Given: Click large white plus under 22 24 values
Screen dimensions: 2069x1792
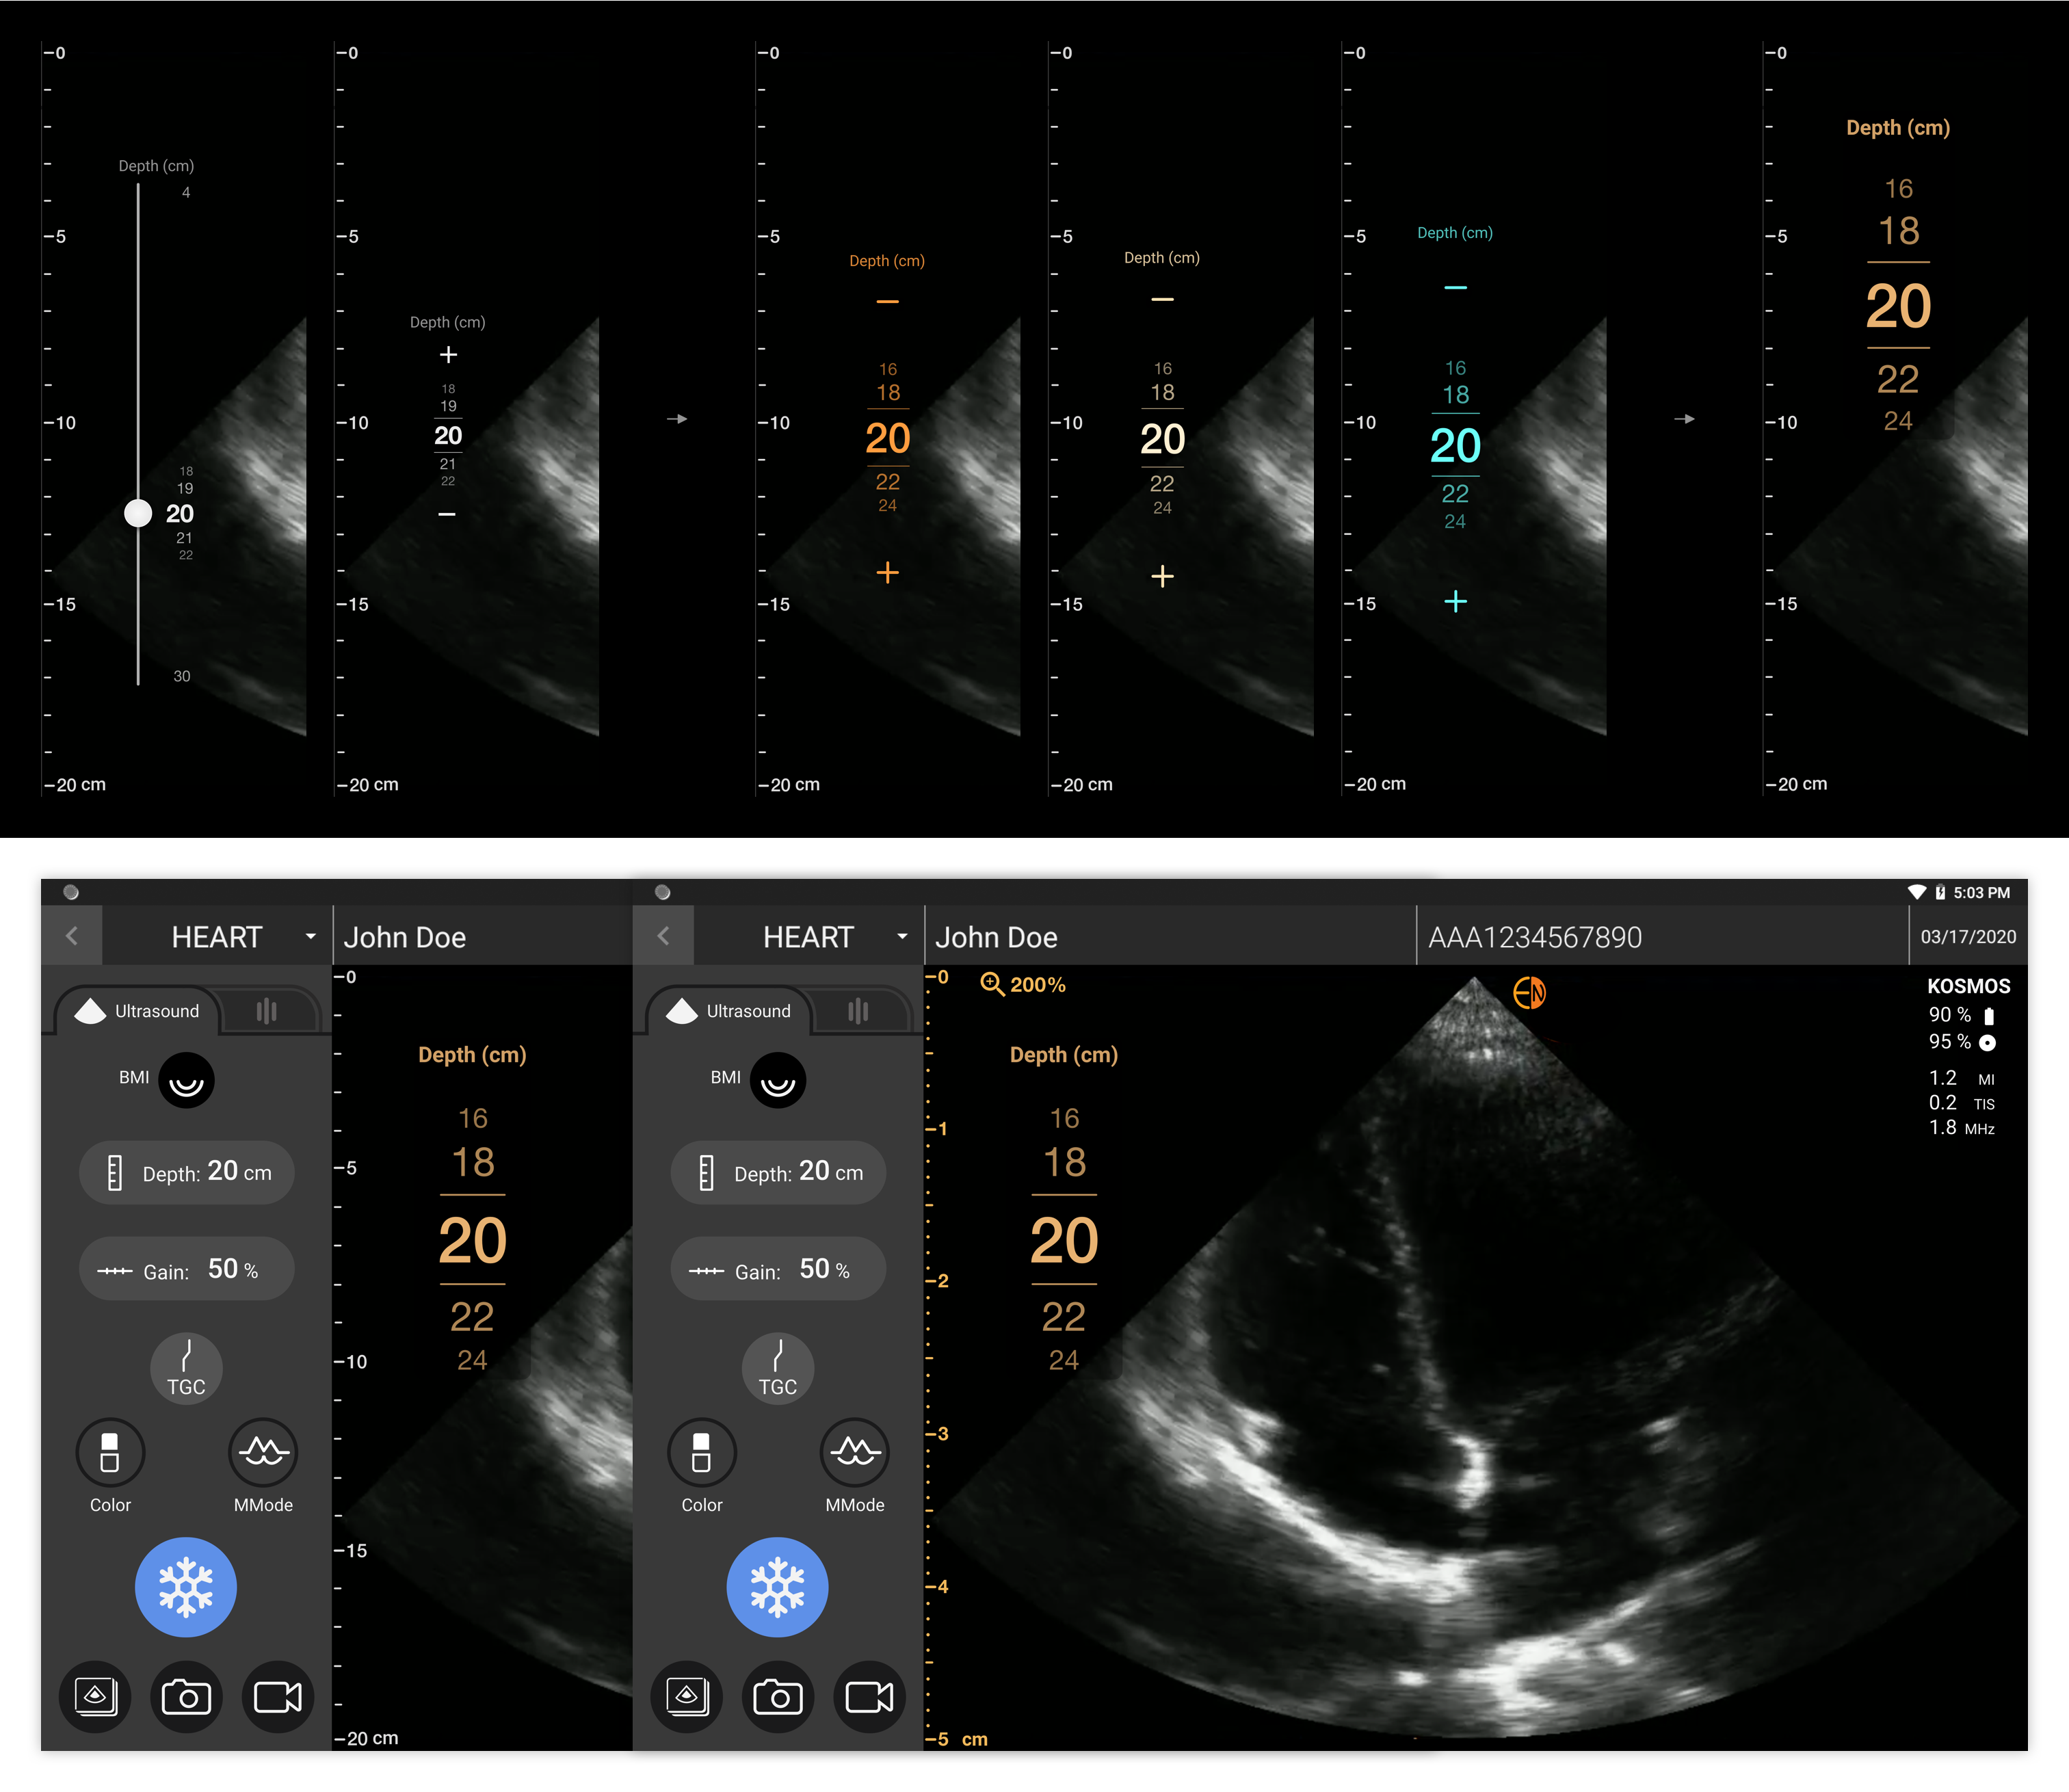Looking at the screenshot, I should pos(1162,576).
